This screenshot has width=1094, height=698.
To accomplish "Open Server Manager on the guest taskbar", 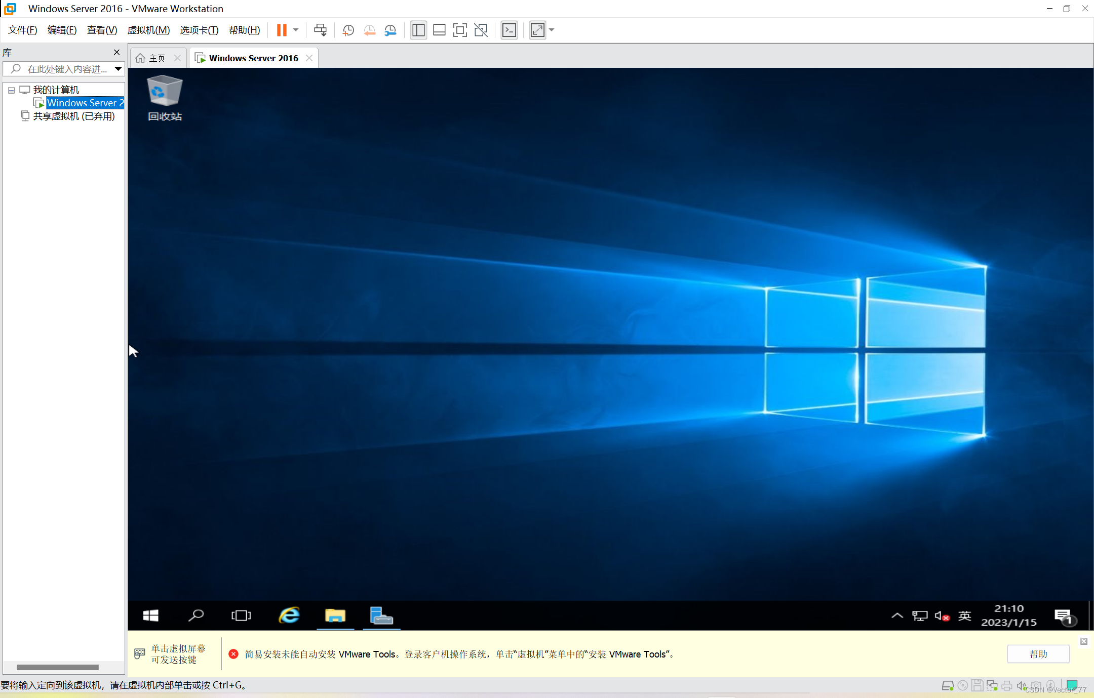I will 381,615.
